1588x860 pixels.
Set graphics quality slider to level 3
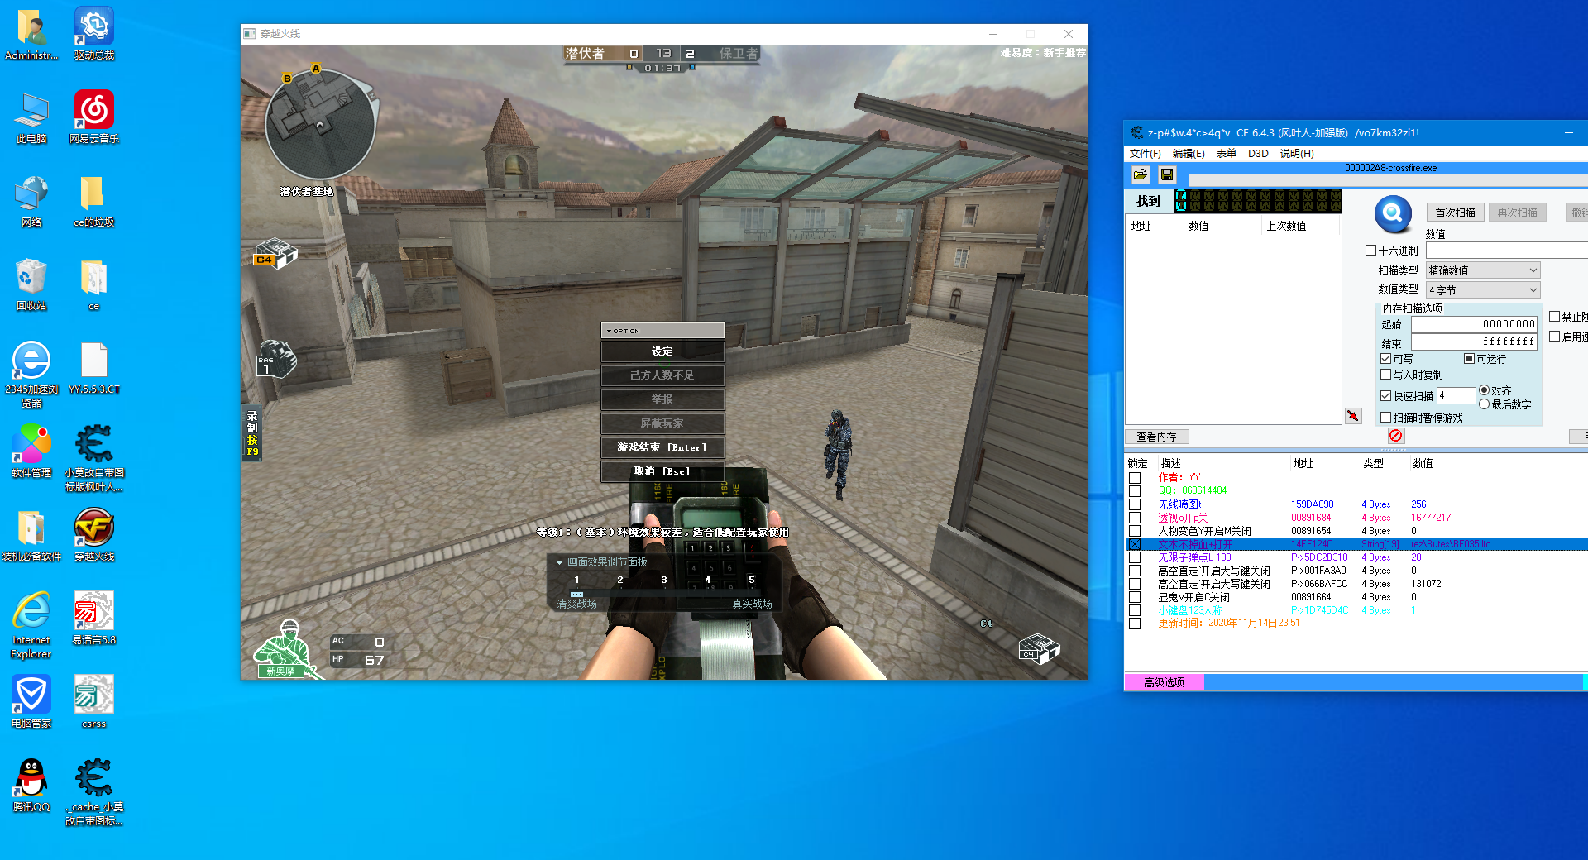(664, 580)
